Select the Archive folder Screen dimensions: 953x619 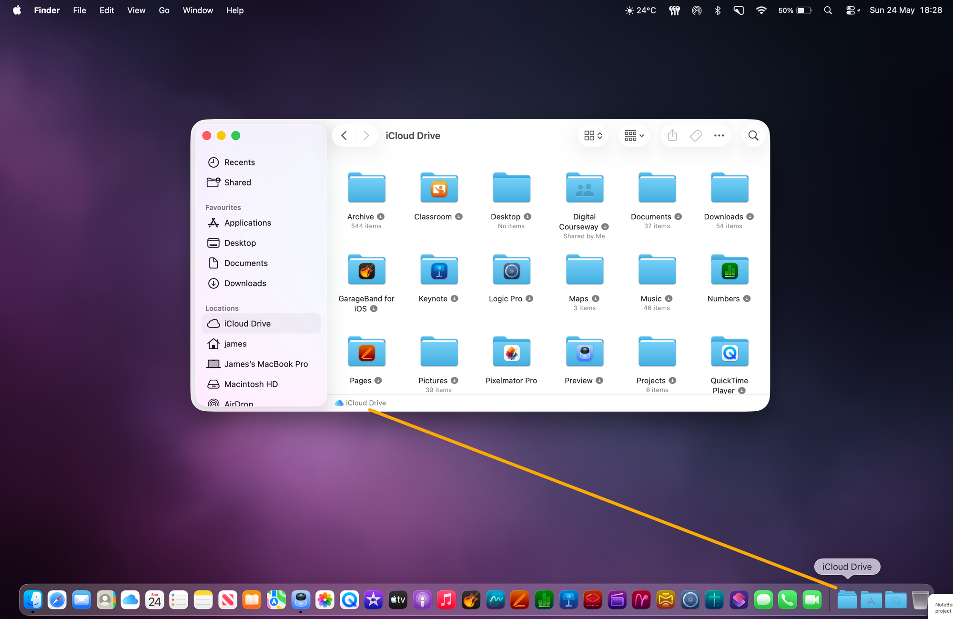(x=366, y=188)
